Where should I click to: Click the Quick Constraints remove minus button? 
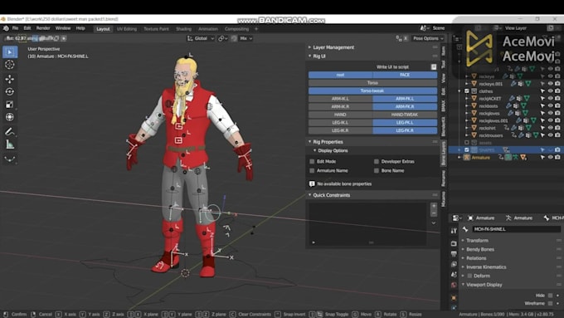[434, 213]
